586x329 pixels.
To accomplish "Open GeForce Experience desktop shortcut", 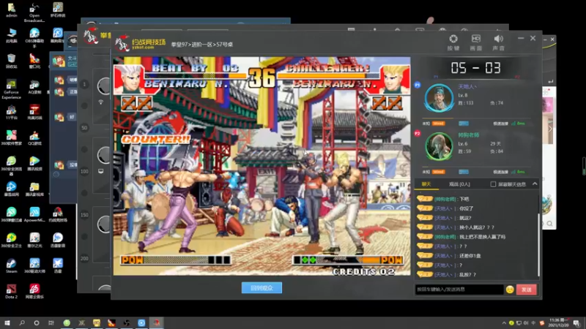I will click(11, 89).
